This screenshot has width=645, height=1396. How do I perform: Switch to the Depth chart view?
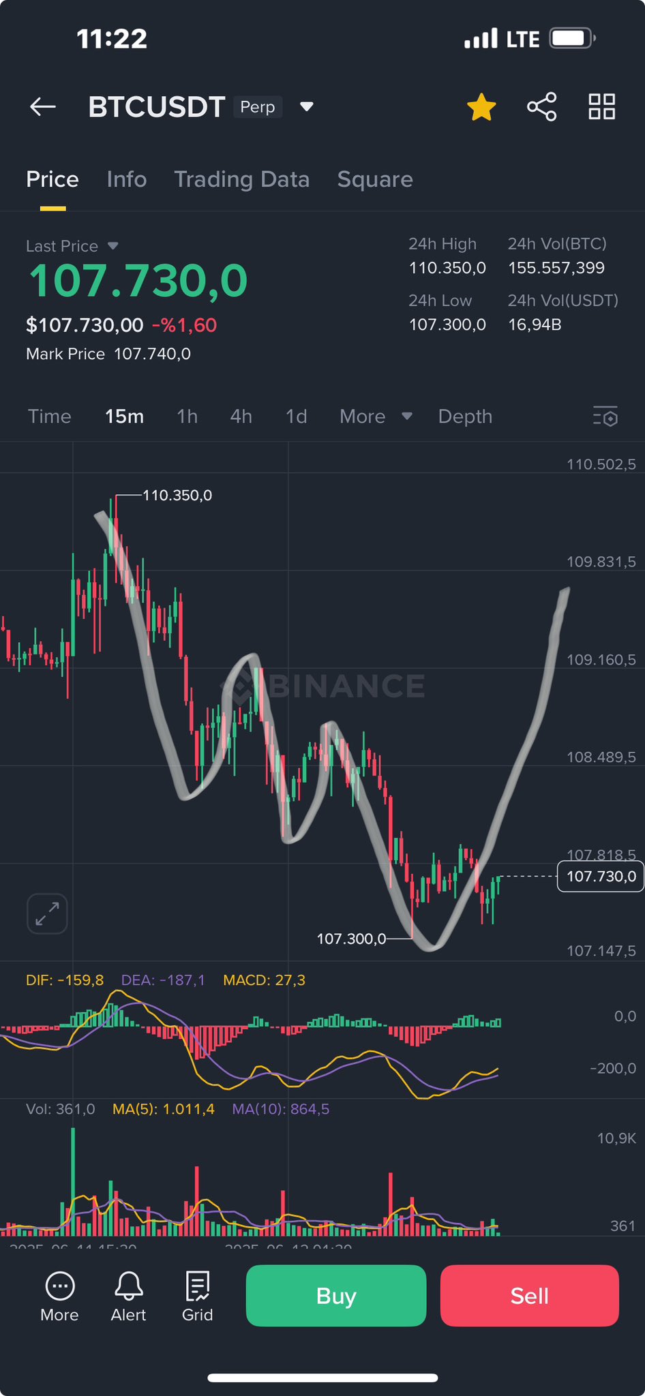click(465, 416)
